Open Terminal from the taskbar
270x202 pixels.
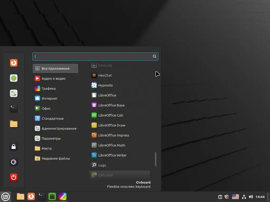(x=42, y=196)
